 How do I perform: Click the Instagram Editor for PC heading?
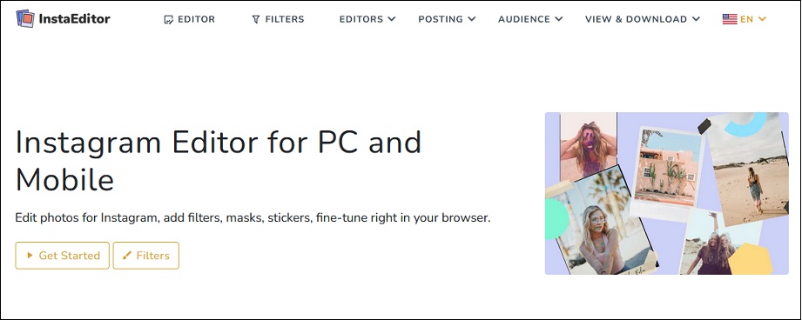[219, 161]
